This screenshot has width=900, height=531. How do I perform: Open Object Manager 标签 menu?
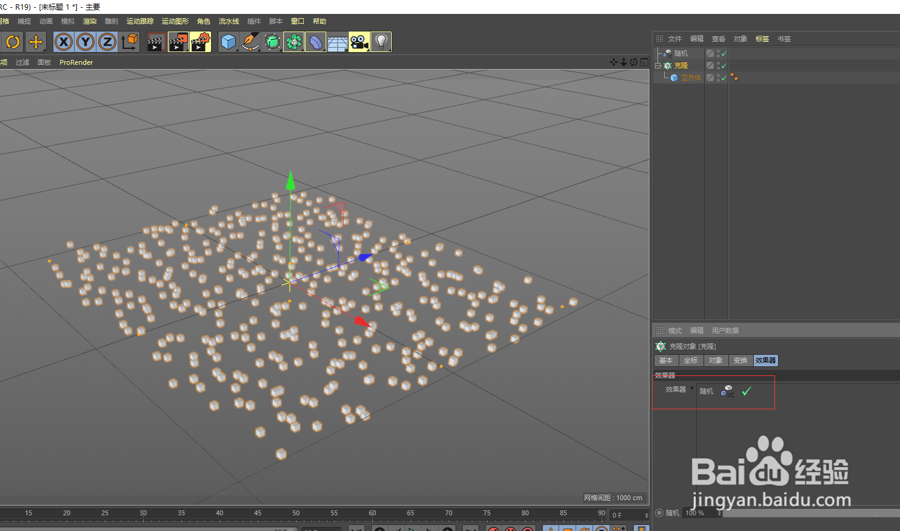point(762,39)
